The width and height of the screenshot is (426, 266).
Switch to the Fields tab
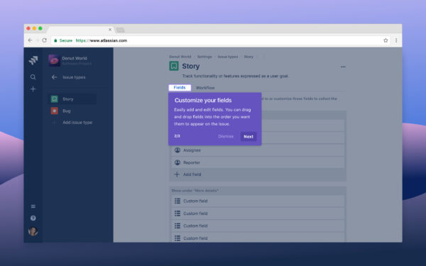coord(180,87)
